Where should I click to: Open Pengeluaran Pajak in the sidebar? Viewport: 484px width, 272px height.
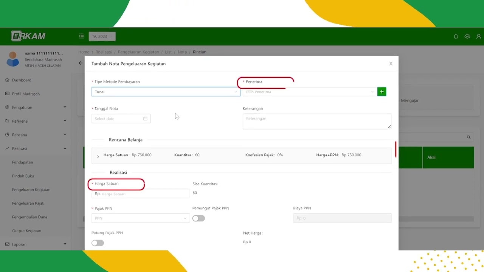click(28, 203)
